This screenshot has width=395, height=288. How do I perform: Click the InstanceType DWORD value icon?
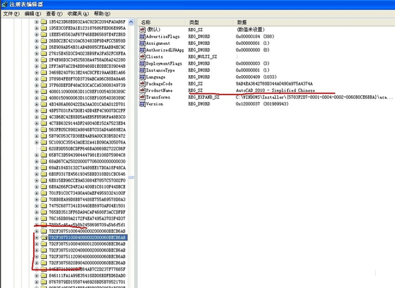142,70
